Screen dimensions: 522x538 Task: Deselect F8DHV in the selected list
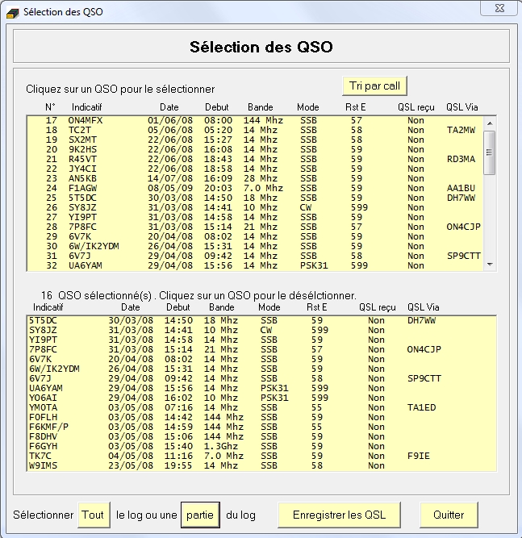click(261, 436)
